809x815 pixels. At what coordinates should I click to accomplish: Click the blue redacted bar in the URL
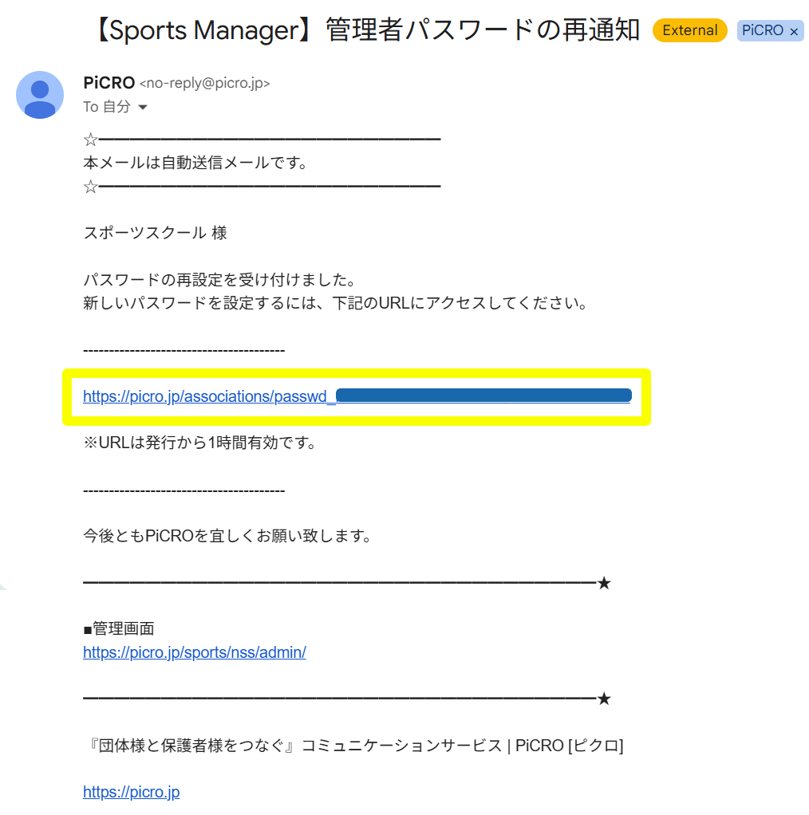tap(483, 395)
